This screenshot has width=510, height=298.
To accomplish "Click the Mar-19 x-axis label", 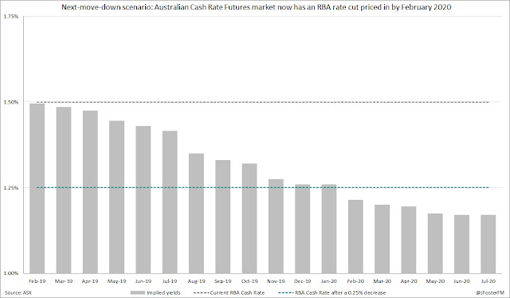I will click(64, 281).
